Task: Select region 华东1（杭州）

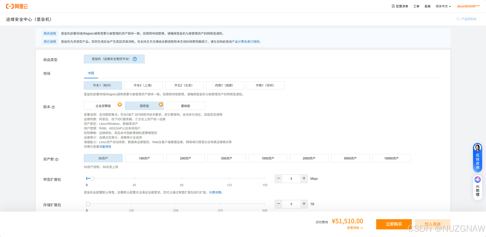Action: [x=103, y=85]
